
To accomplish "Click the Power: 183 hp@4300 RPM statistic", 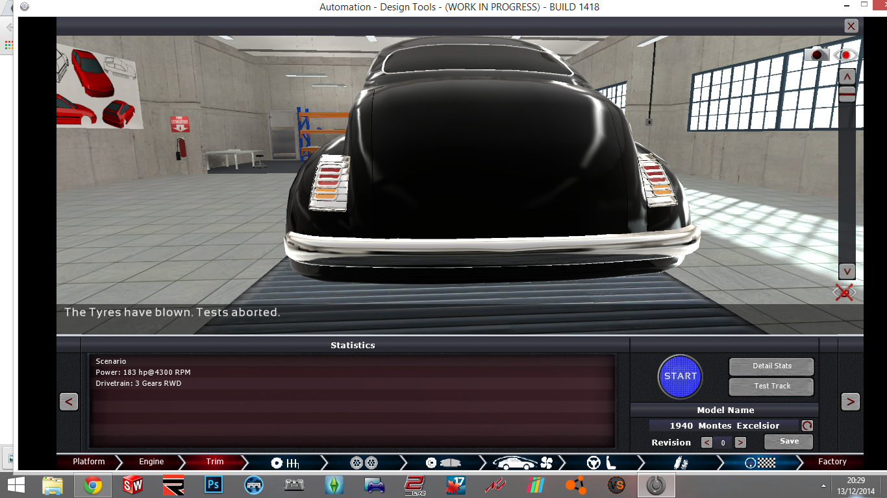I will point(143,372).
